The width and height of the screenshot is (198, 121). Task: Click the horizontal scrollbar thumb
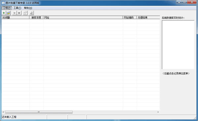[39, 112]
